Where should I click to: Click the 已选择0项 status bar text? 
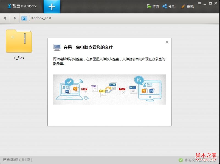(x=17, y=160)
